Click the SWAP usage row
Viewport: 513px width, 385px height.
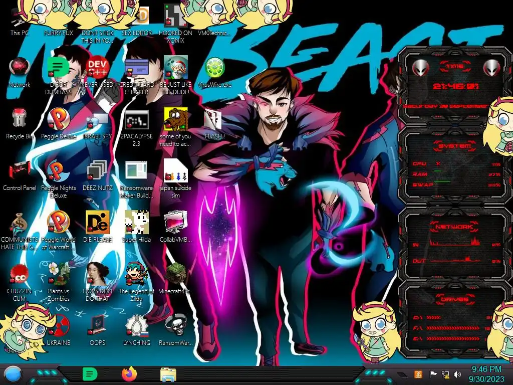pyautogui.click(x=456, y=184)
